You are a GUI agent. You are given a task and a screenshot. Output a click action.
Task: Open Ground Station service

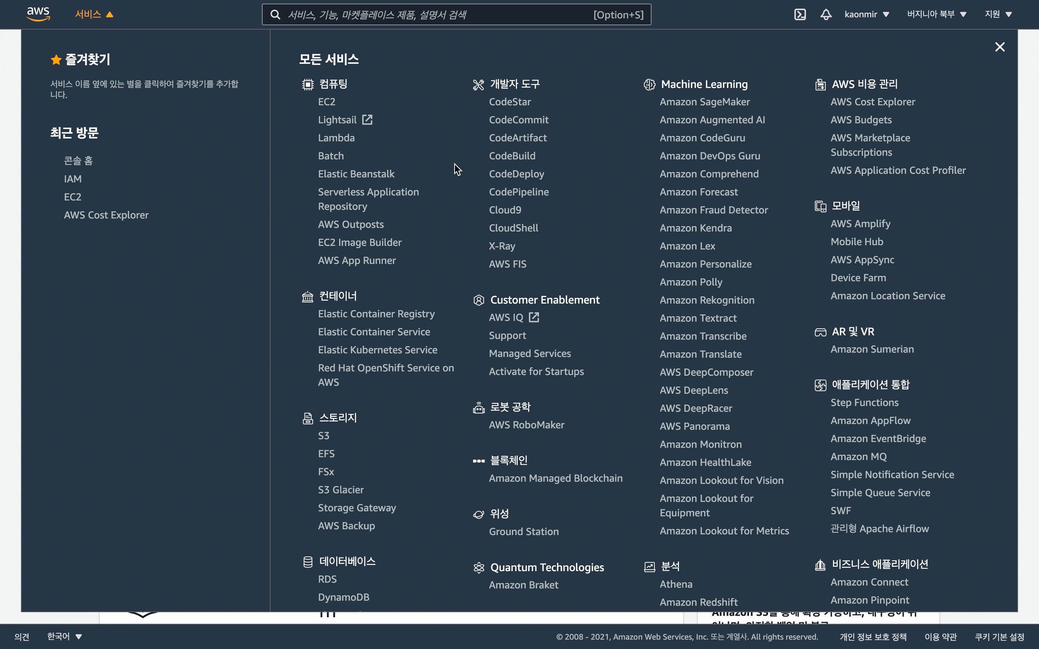(524, 531)
